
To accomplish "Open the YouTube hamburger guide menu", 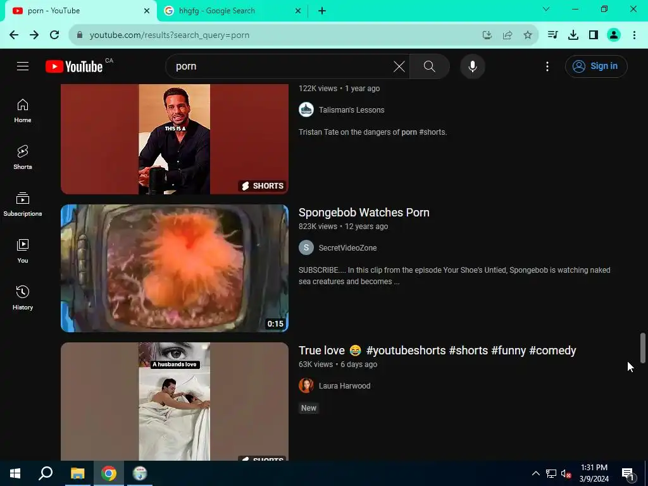I will 23,66.
